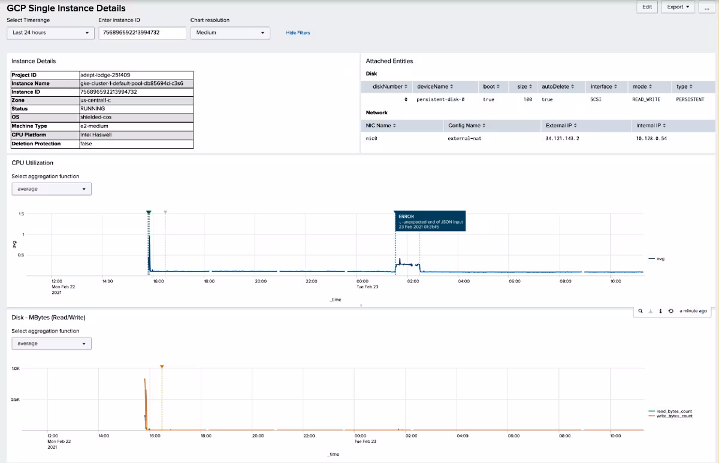View panel details via the info icon
Screen dimensions: 719x463
tap(661, 311)
